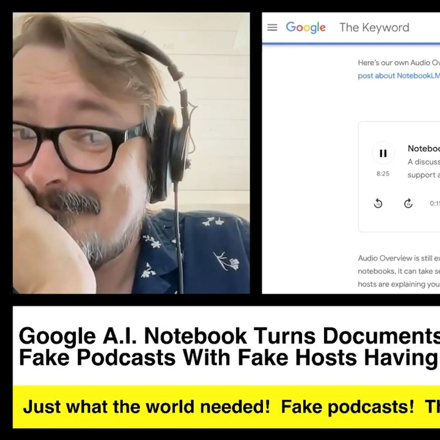
Task: Skip forward 10 seconds in audio
Action: click(408, 203)
